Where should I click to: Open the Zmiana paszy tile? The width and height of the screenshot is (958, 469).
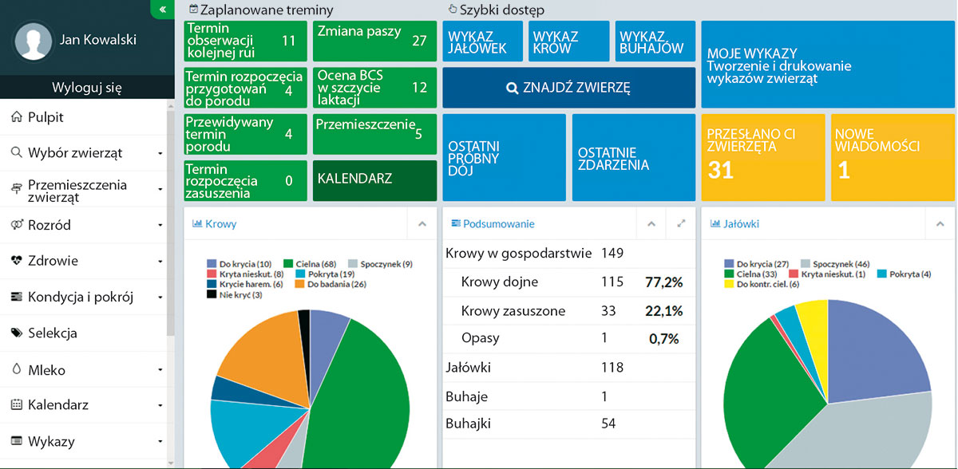[374, 41]
